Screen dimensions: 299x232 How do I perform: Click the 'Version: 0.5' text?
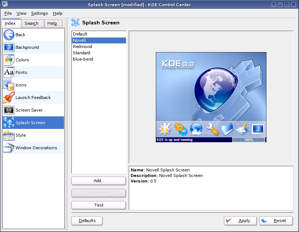point(144,181)
